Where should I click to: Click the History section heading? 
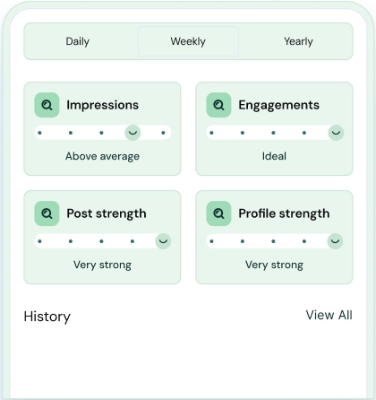[x=47, y=317]
